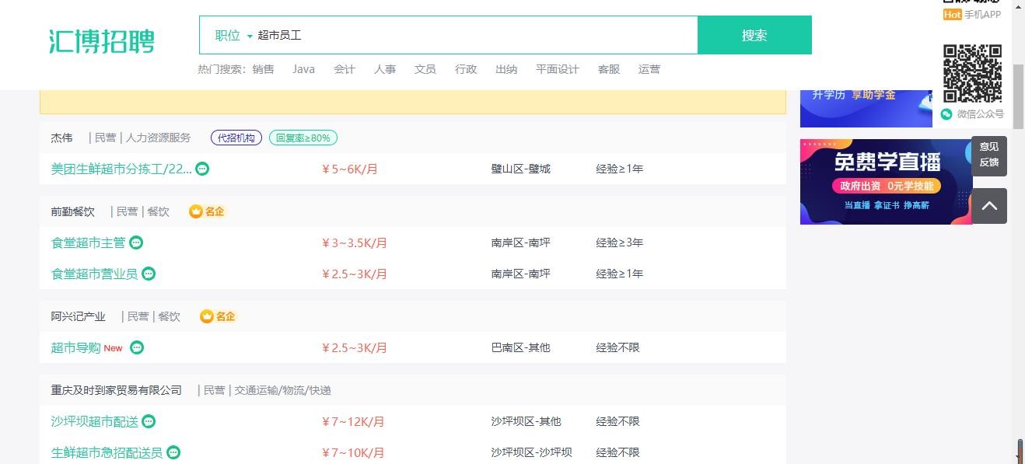Click location 巴南区-其他
The width and height of the screenshot is (1025, 464).
520,347
